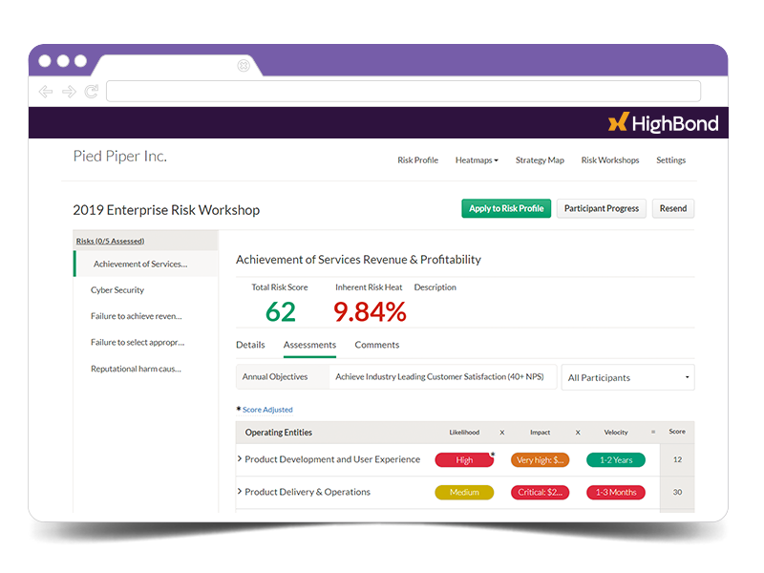Click the HighBond logo

pyautogui.click(x=663, y=123)
